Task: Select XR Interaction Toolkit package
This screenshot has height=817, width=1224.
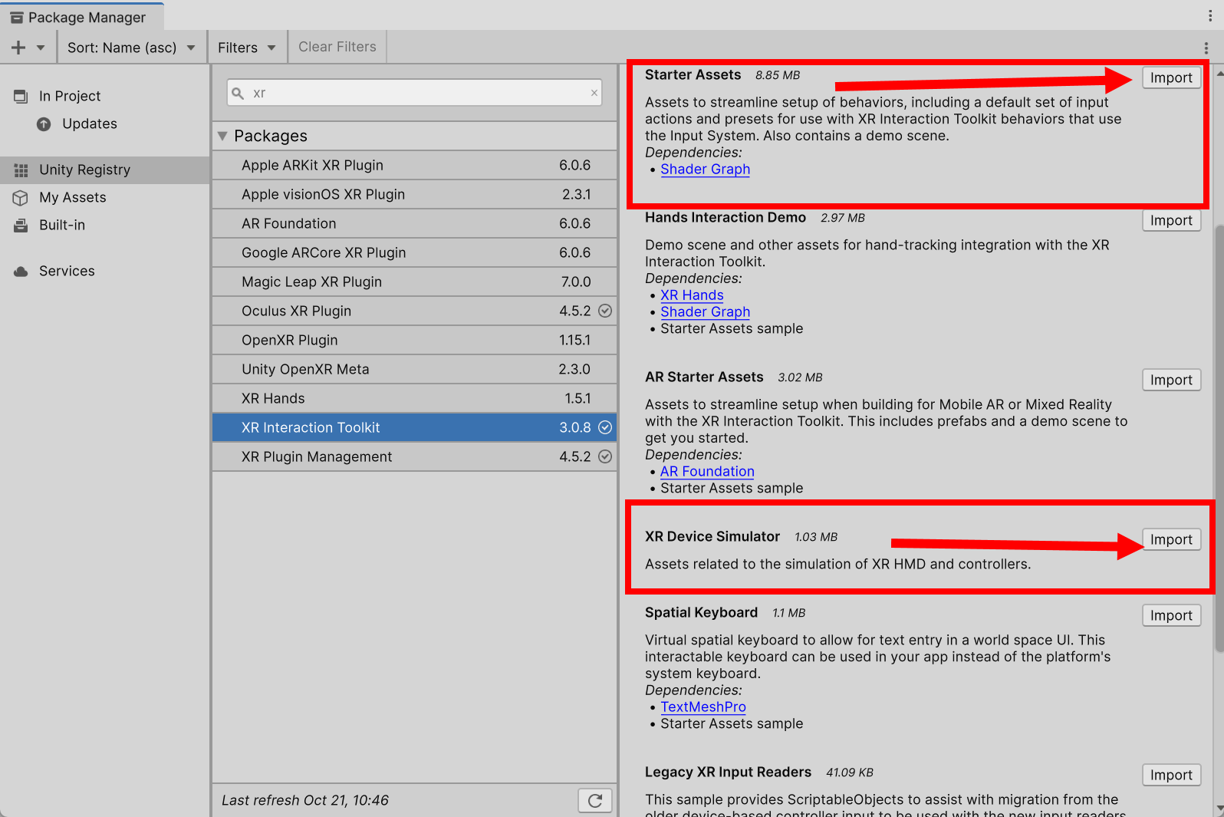Action: [x=414, y=427]
